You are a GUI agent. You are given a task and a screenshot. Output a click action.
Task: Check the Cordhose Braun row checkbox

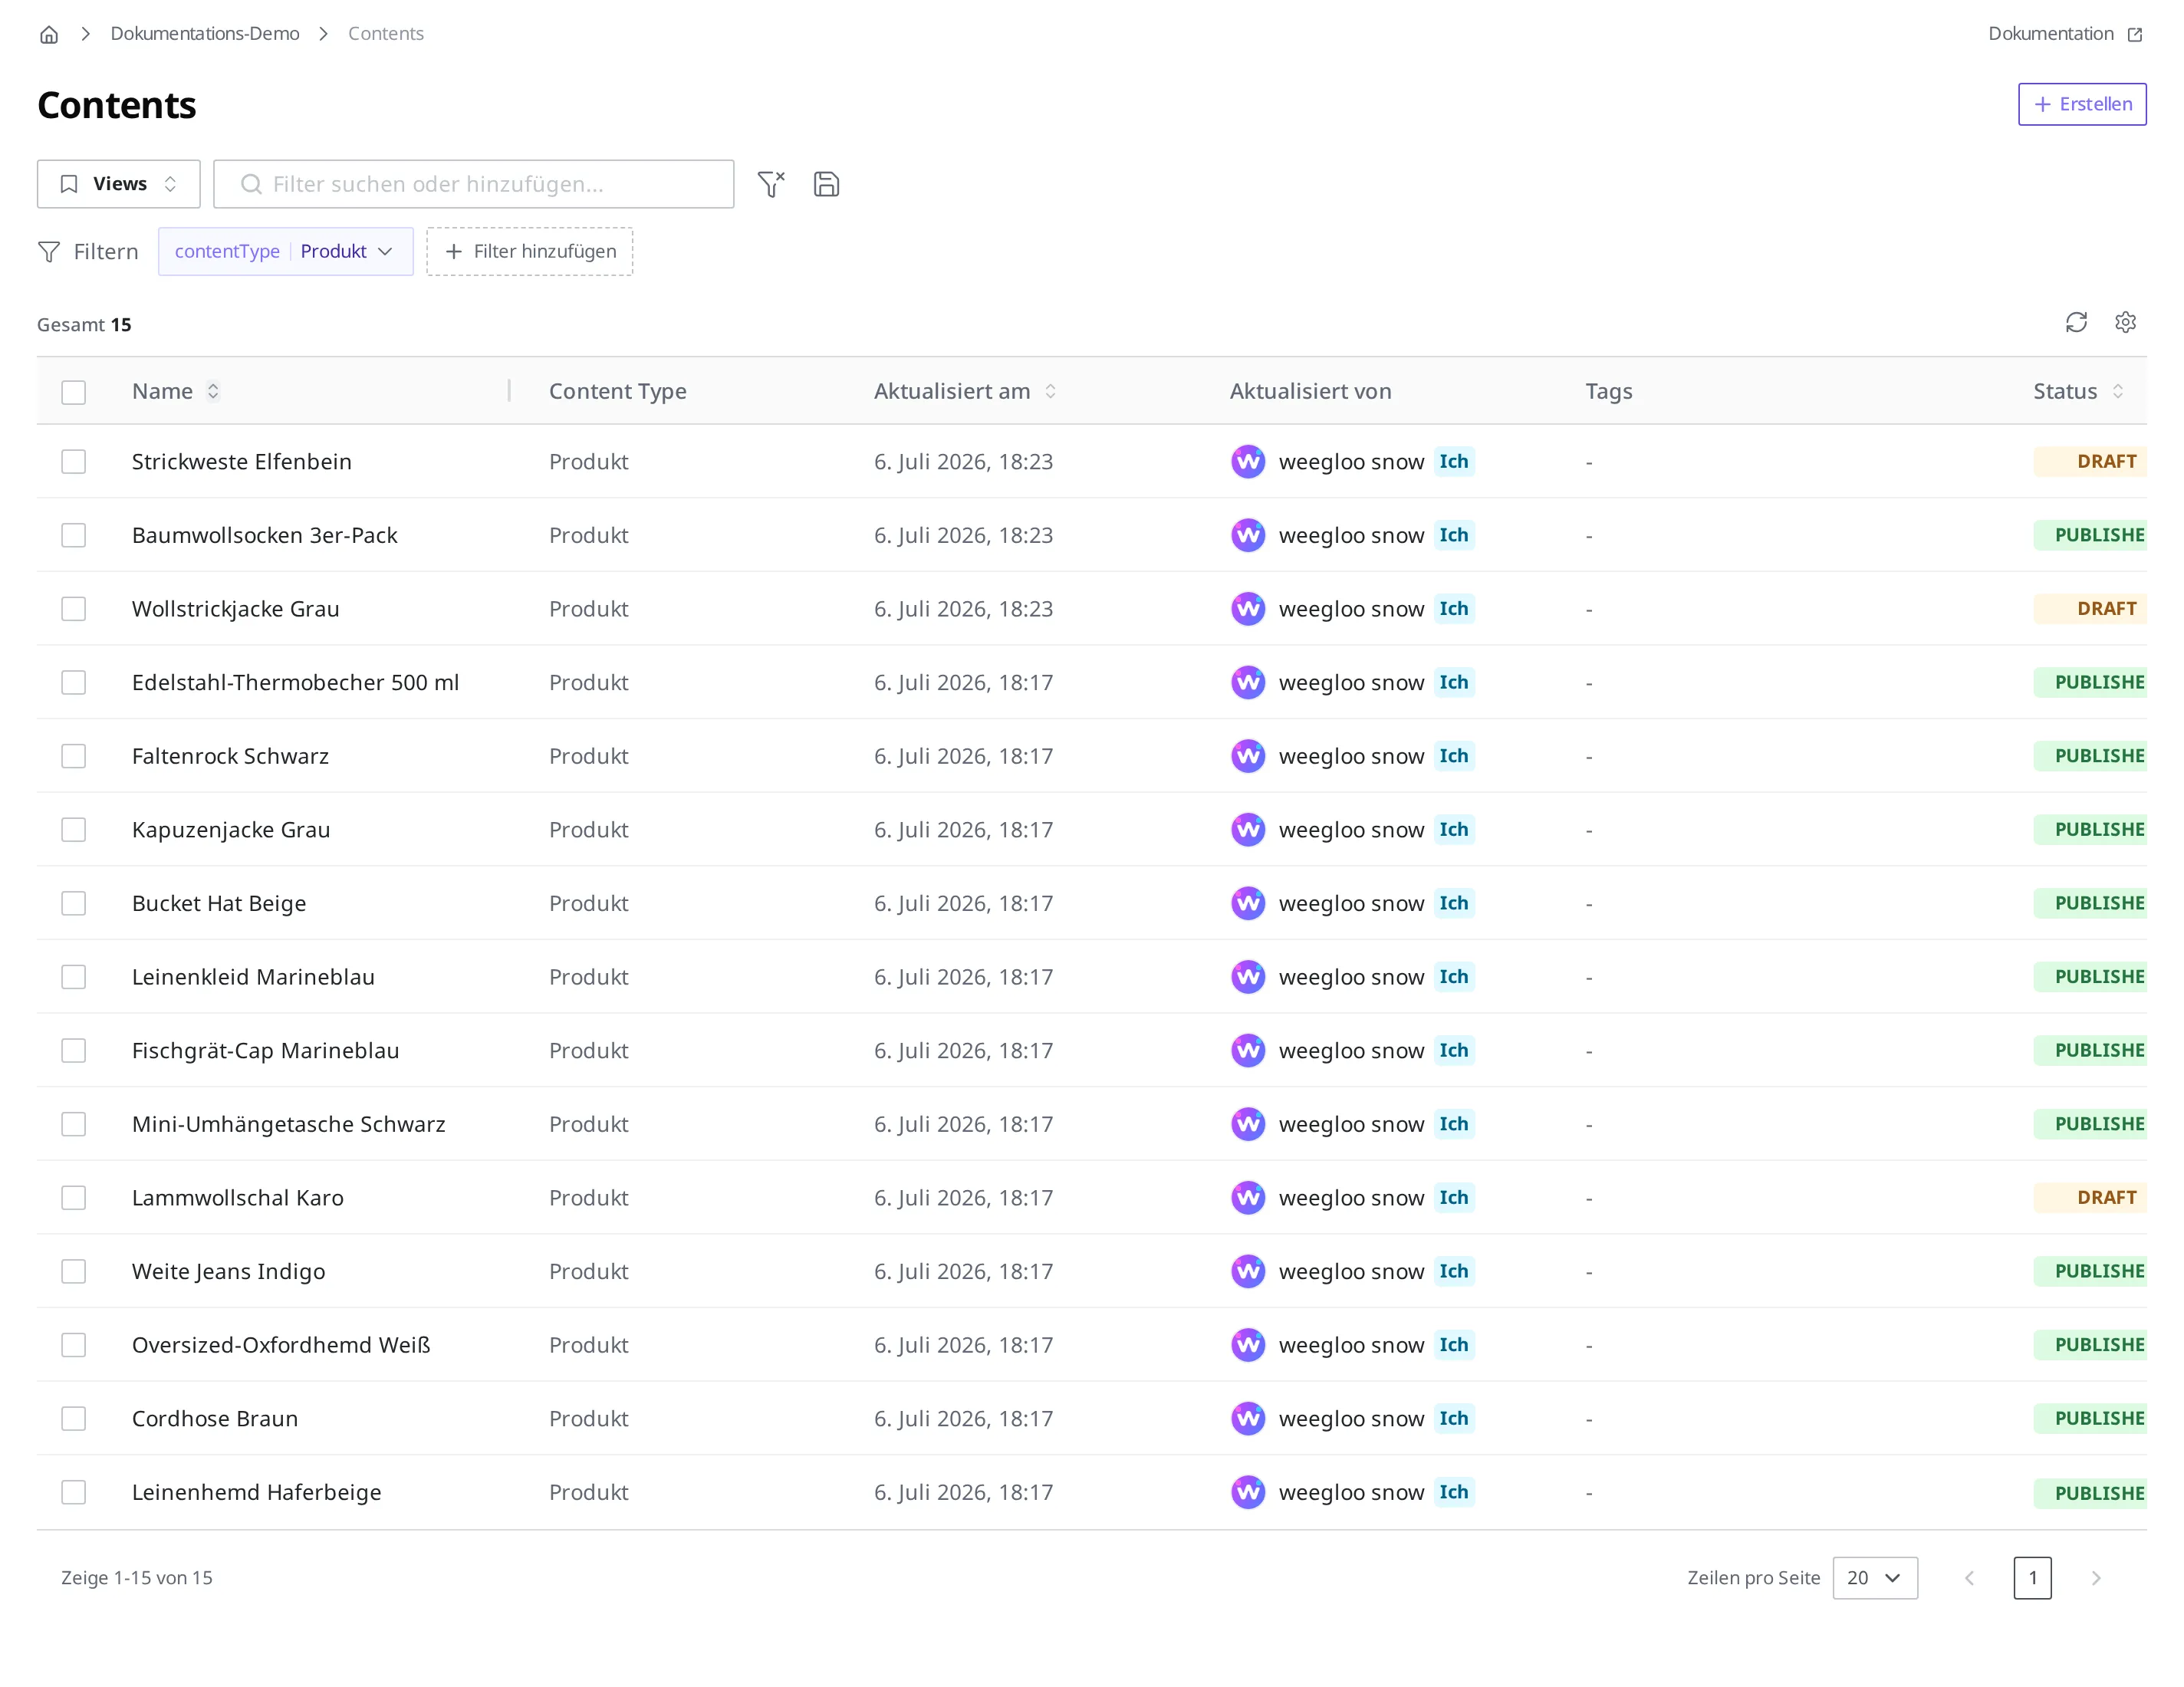[x=73, y=1418]
